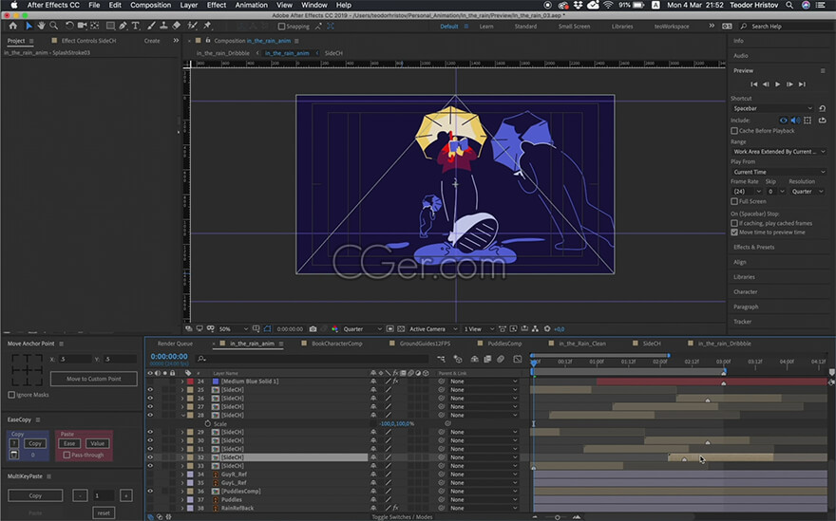This screenshot has width=836, height=521.
Task: Open the Shortcut Spacebar dropdown
Action: click(772, 108)
